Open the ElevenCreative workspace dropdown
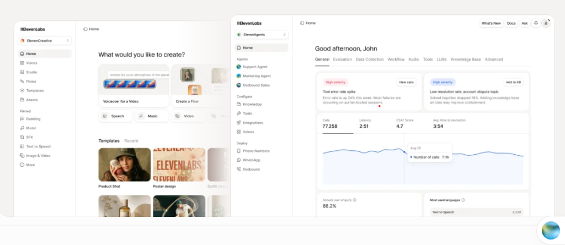The image size is (565, 245). (x=45, y=41)
